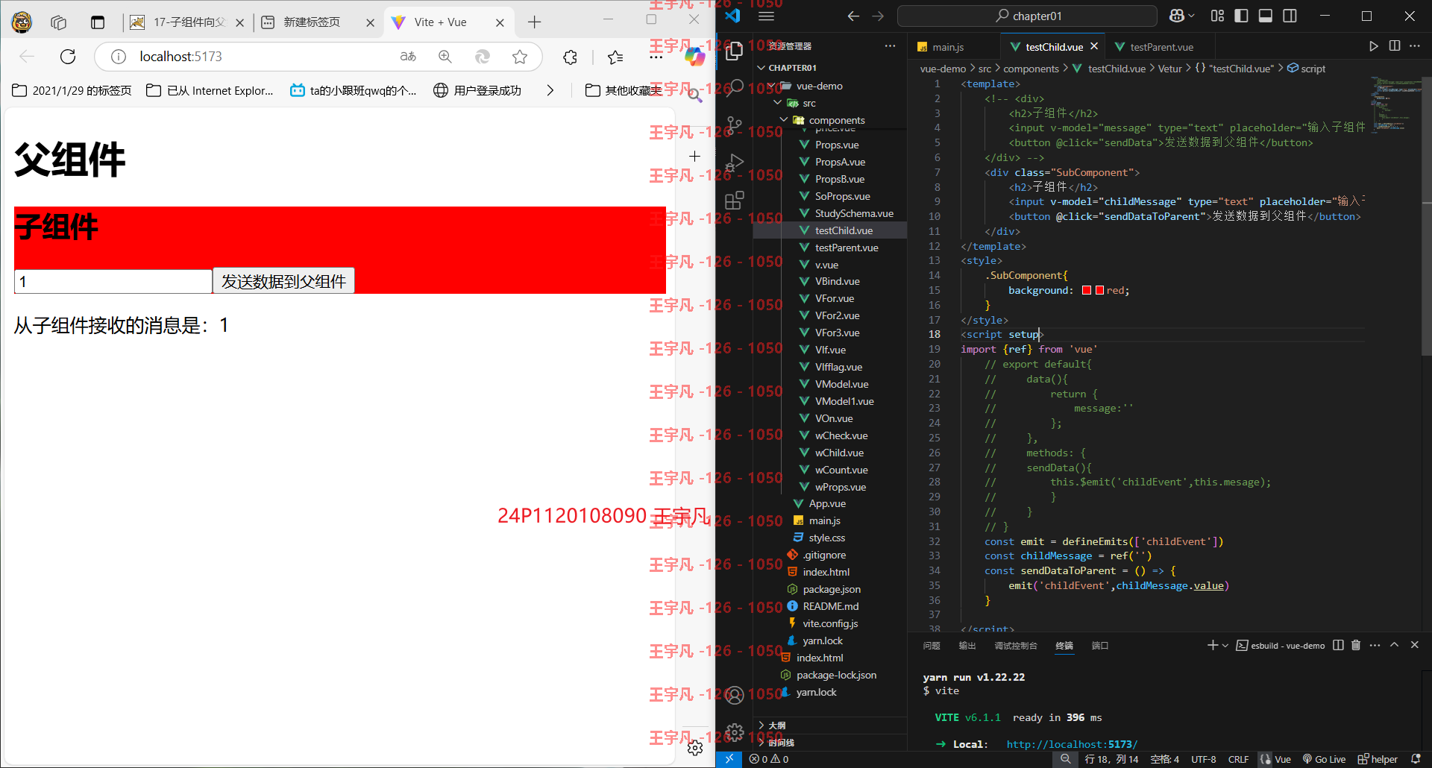This screenshot has width=1432, height=768.
Task: Zoom the browser page with magnifier icon
Action: (445, 57)
